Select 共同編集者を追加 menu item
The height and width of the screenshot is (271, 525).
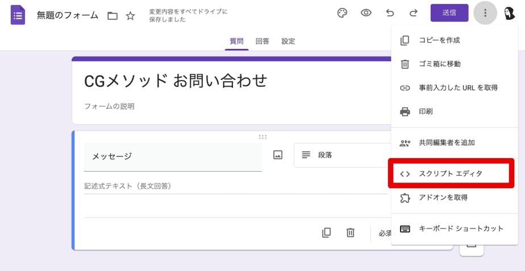[x=455, y=143]
